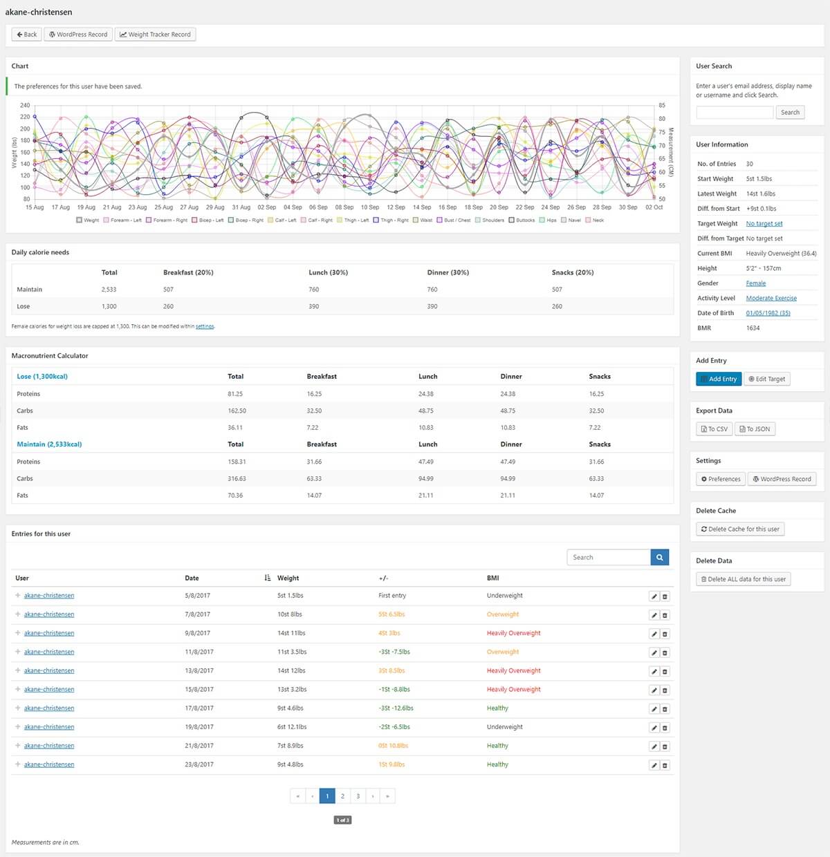Expand the 9/8/2017 entry row plus icon
The height and width of the screenshot is (857, 830).
coord(18,632)
